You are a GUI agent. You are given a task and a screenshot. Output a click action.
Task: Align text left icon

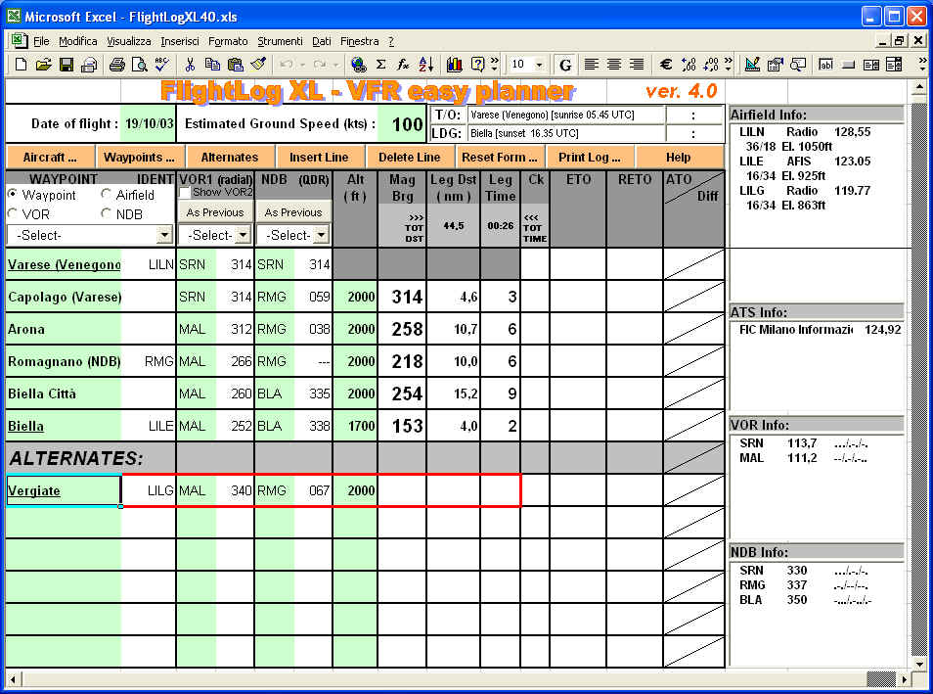(591, 65)
